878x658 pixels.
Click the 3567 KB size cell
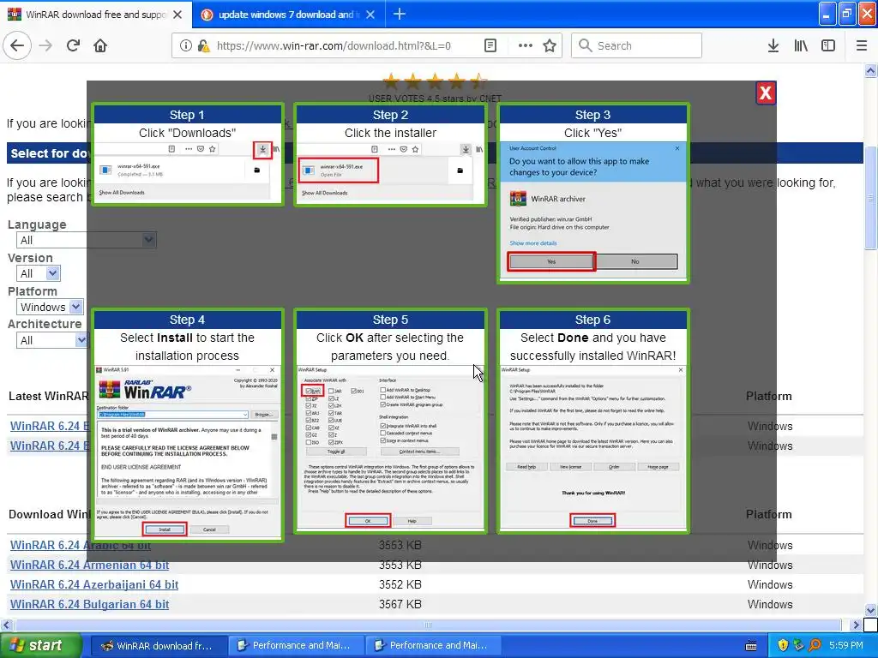[400, 604]
